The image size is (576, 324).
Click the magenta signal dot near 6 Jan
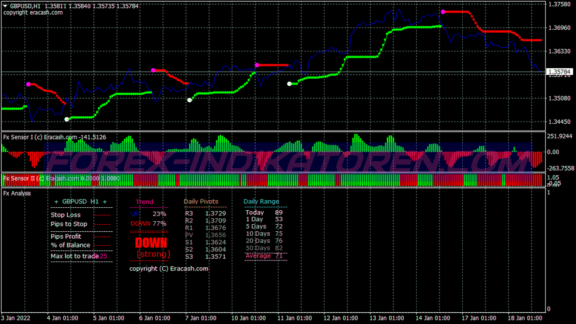(x=153, y=71)
